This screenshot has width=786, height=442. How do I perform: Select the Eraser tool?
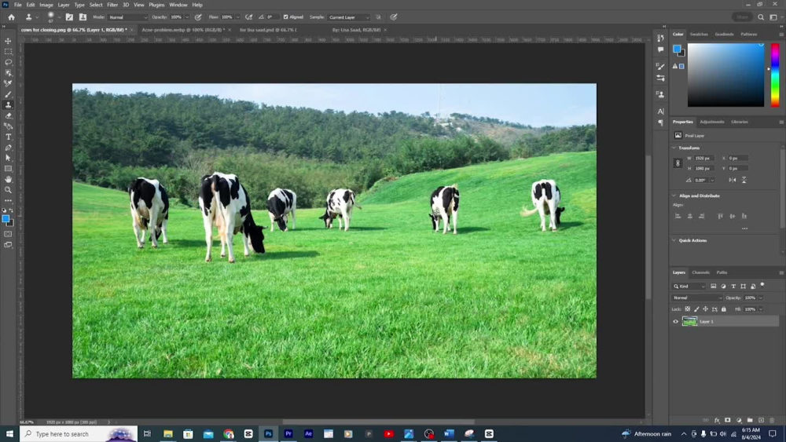coord(8,115)
